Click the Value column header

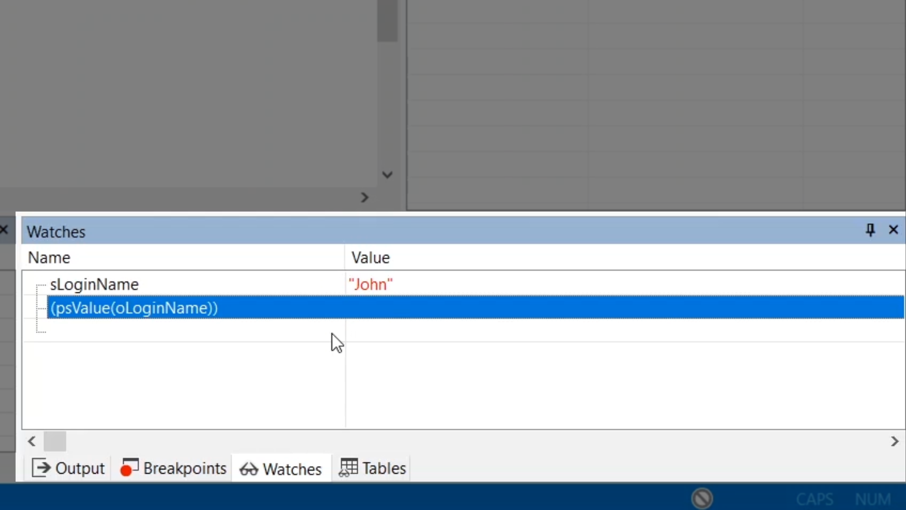[x=370, y=258]
